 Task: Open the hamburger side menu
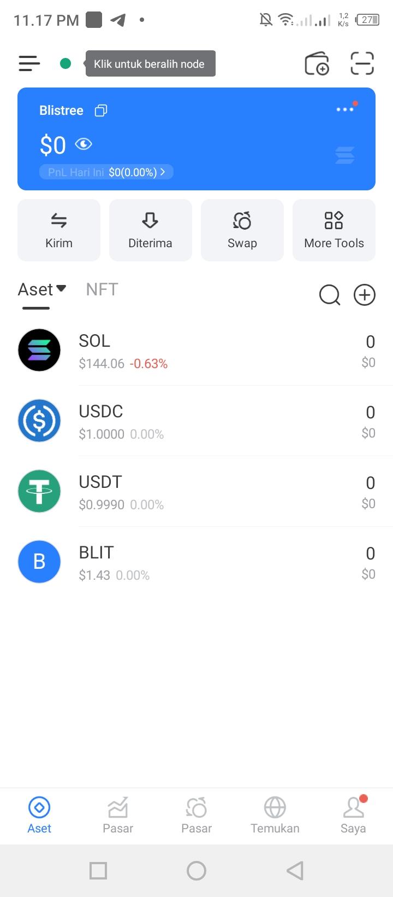point(29,63)
